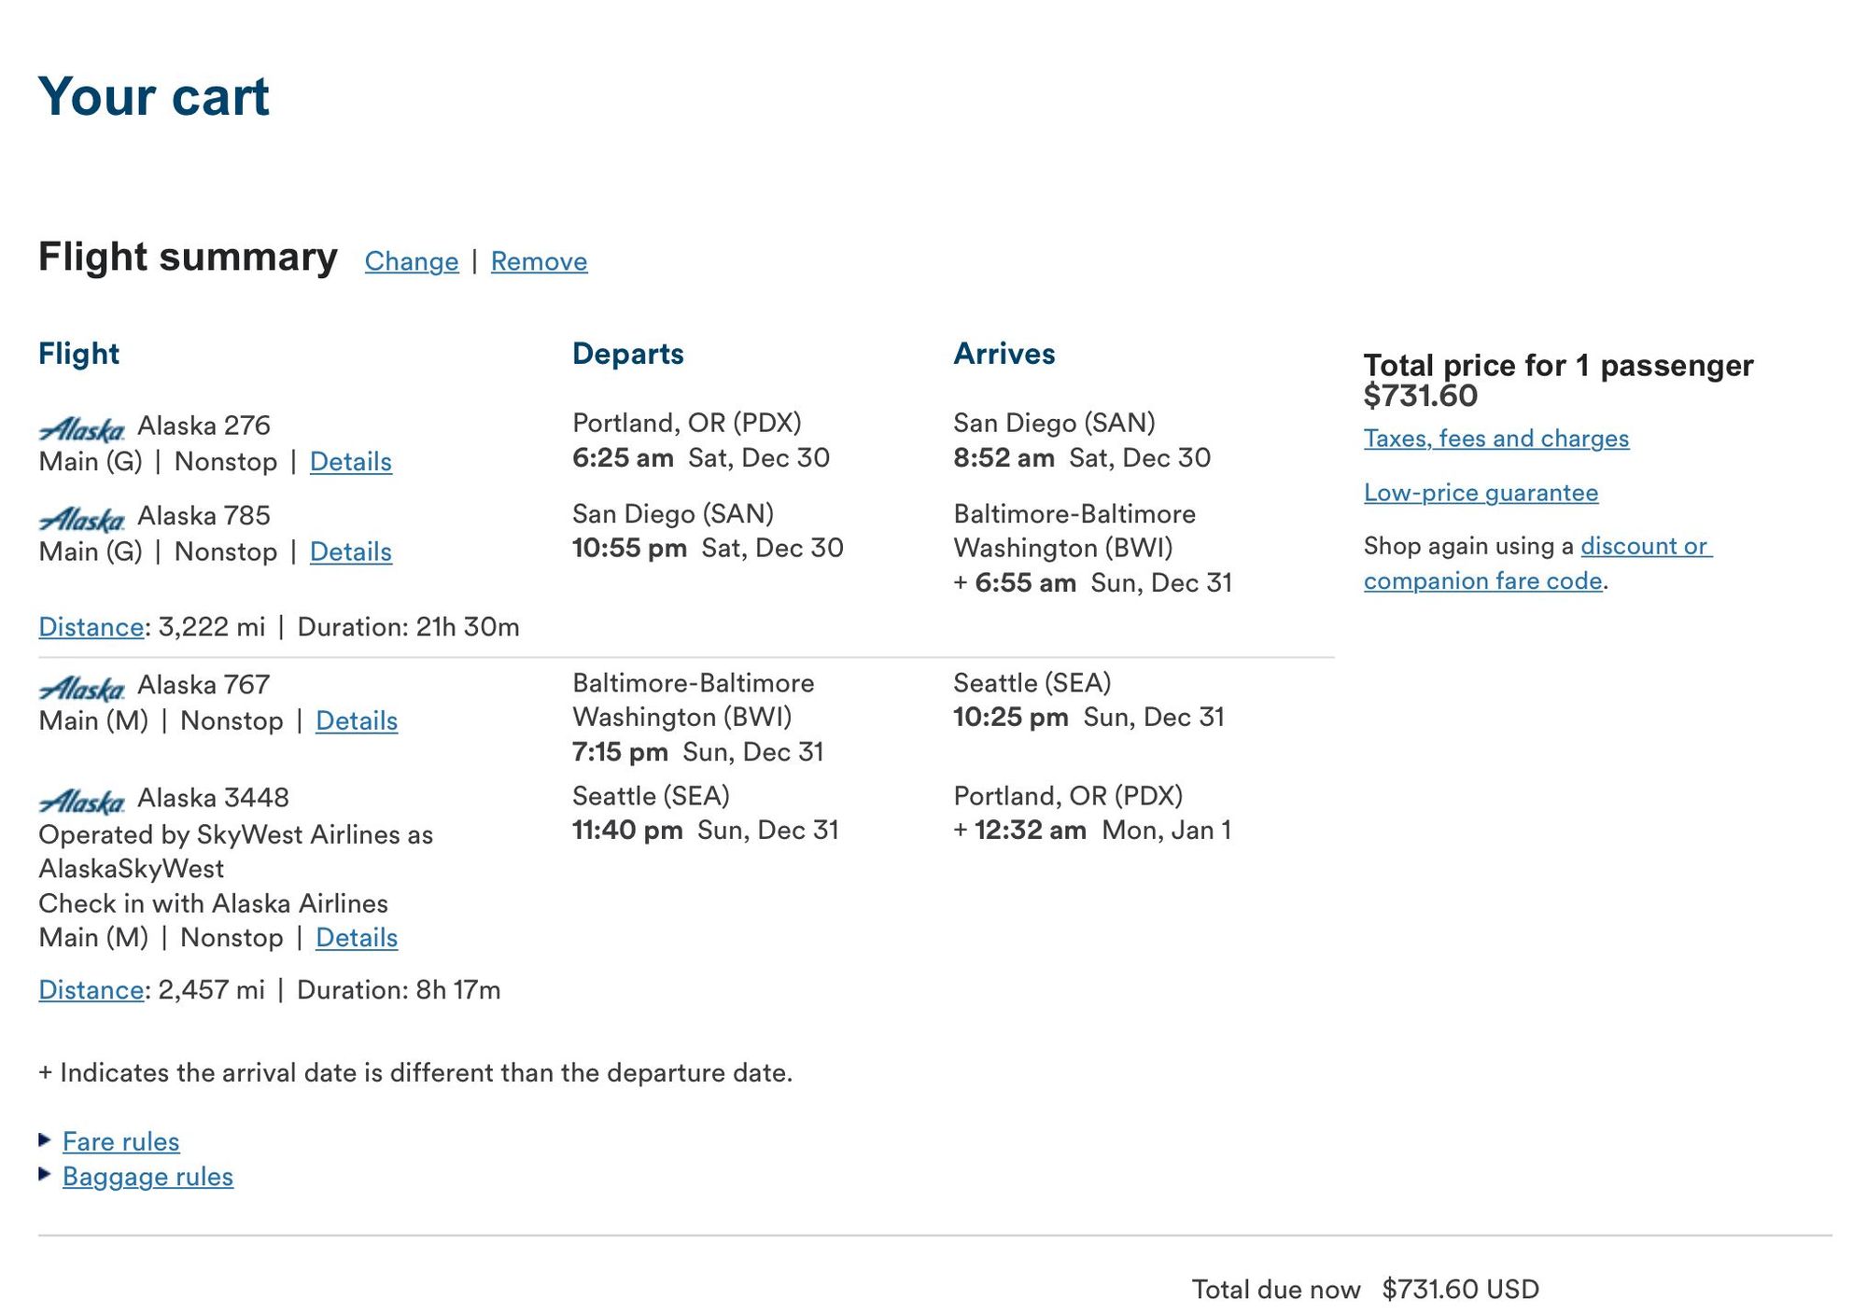This screenshot has height=1313, width=1867.
Task: View Details for Alaska 276
Action: click(350, 462)
